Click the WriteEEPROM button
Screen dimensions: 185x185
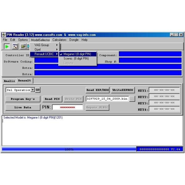[x=123, y=90]
